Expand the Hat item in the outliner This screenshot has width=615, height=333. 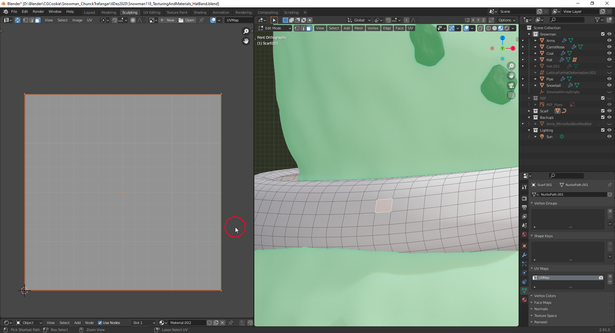(536, 60)
